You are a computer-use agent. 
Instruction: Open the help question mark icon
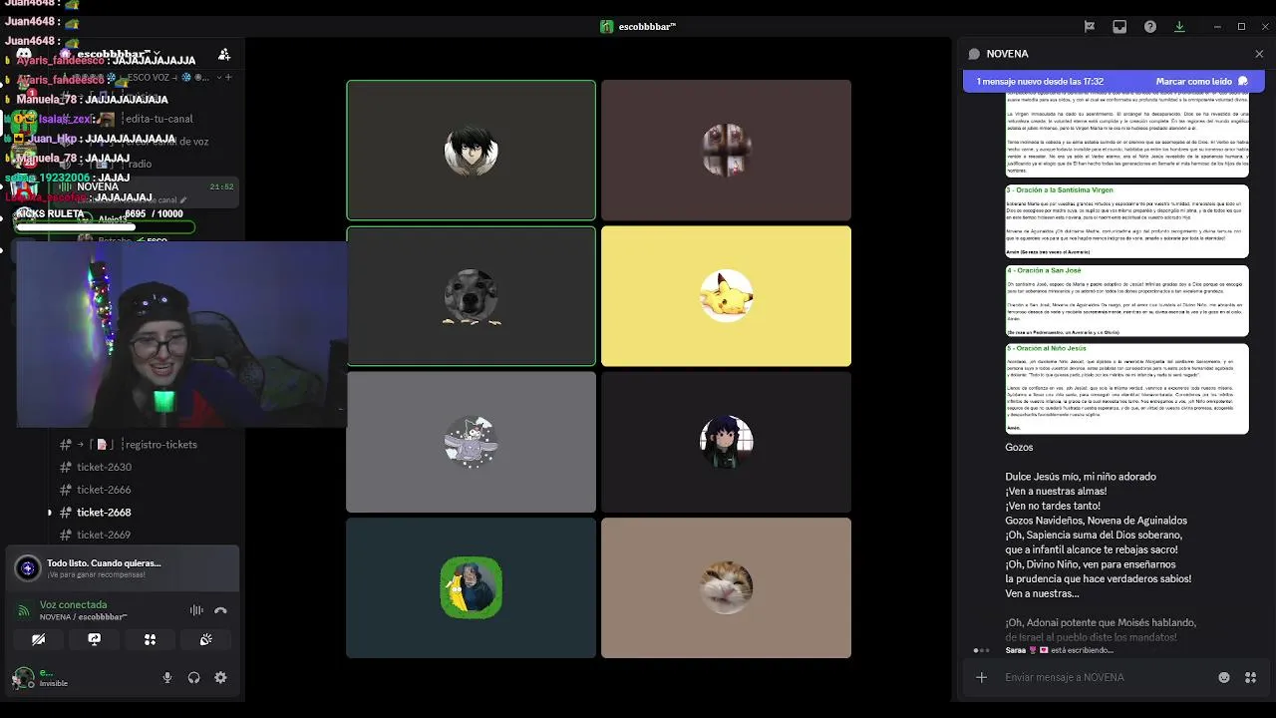1149,27
